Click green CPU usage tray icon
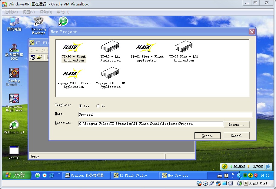 point(245,175)
